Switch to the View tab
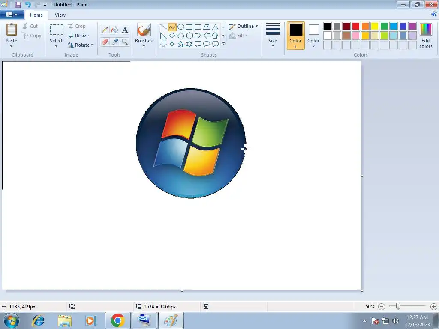The image size is (439, 329). [x=60, y=15]
